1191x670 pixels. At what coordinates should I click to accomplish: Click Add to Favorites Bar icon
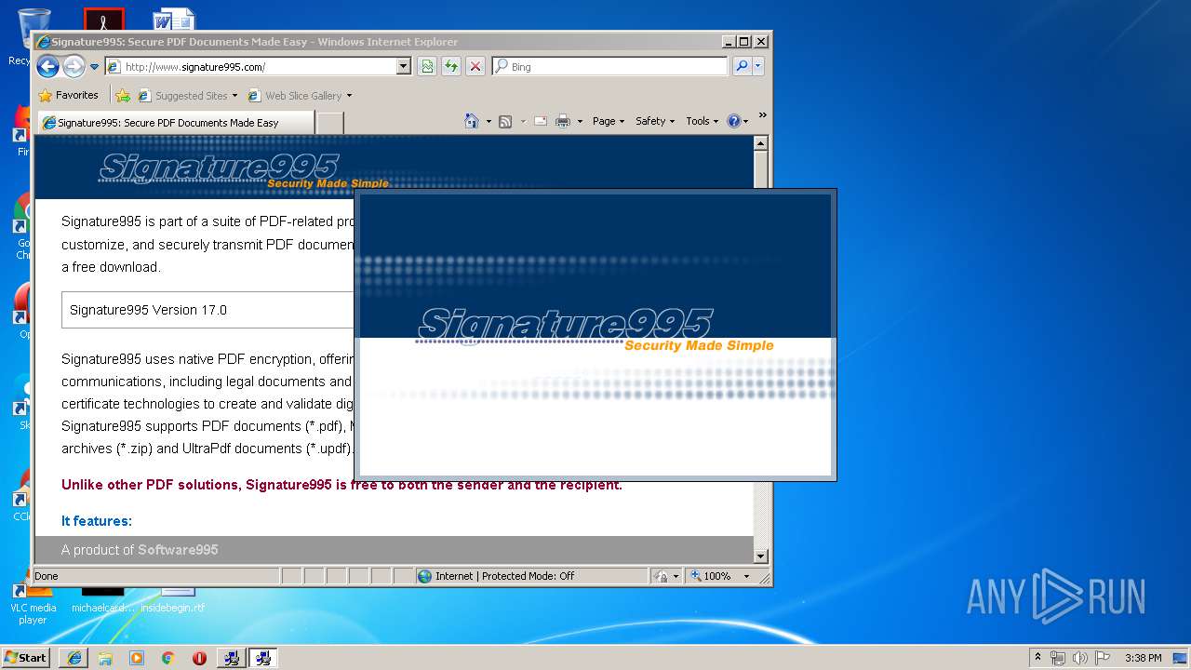coord(122,95)
